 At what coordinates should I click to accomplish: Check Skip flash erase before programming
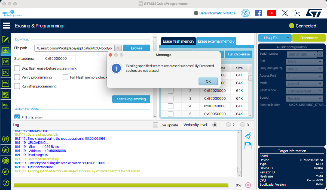[x=17, y=68]
